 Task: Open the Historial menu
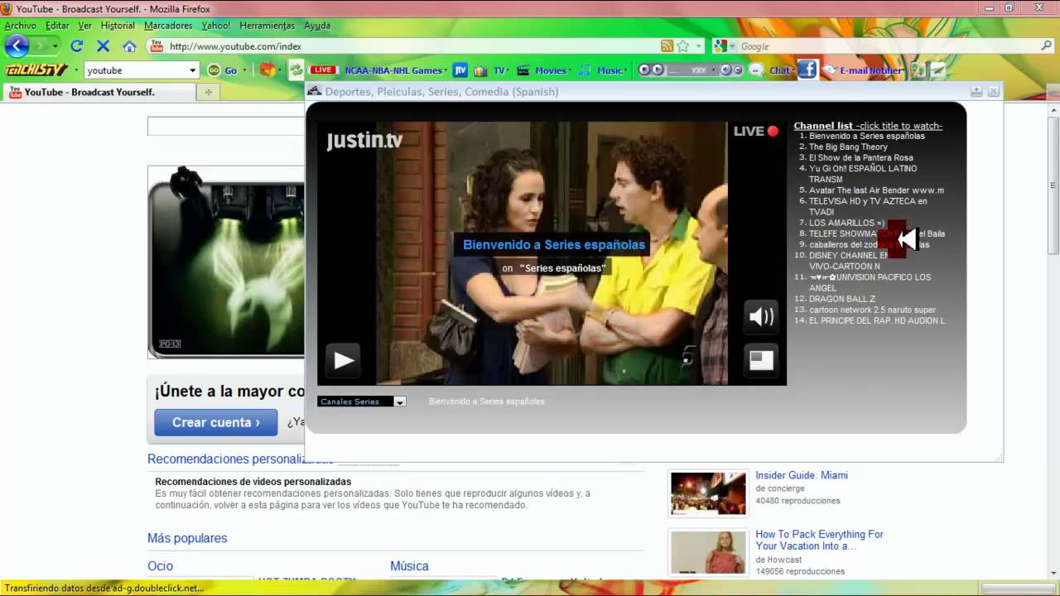point(118,26)
